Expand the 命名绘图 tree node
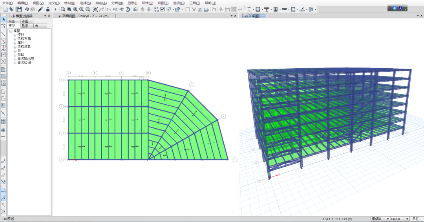The height and width of the screenshot is (222, 424). tap(15, 63)
